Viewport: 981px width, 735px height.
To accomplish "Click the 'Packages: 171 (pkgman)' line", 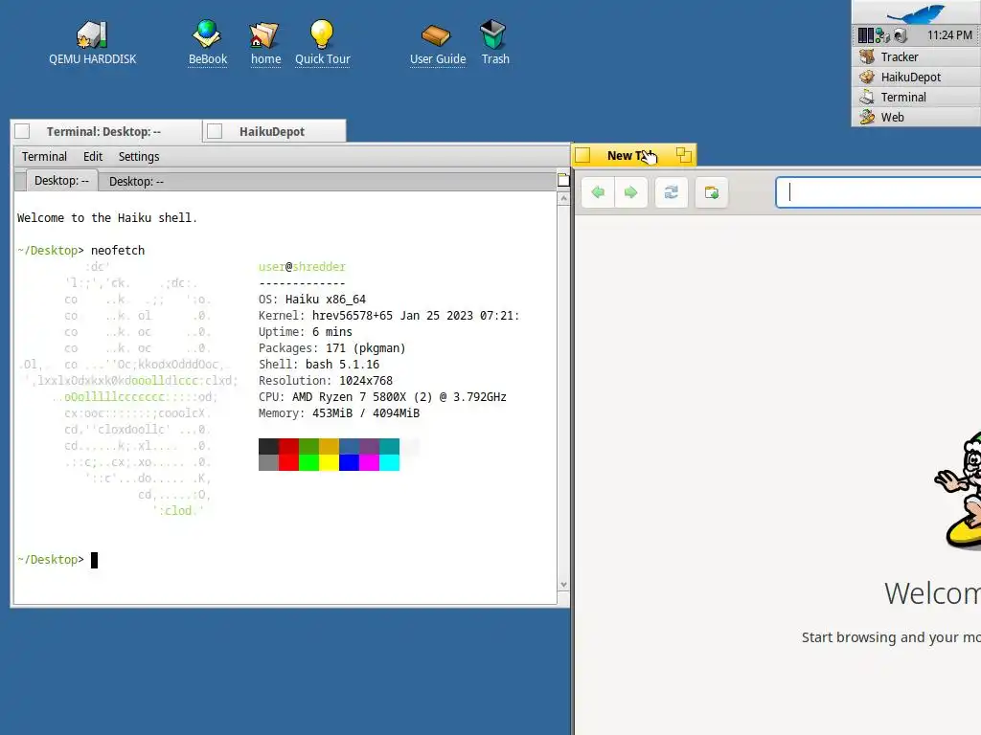I will point(332,348).
